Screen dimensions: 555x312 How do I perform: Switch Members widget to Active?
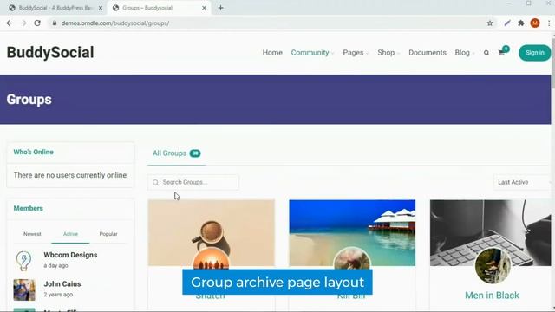coord(70,234)
